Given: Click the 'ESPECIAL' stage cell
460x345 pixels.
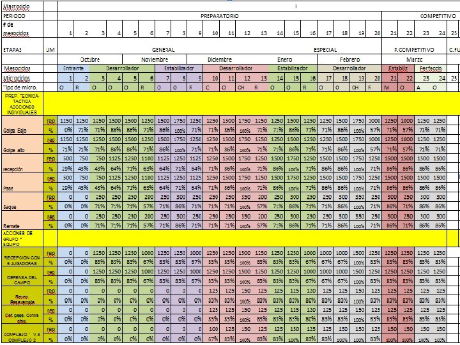Looking at the screenshot, I should coord(325,50).
